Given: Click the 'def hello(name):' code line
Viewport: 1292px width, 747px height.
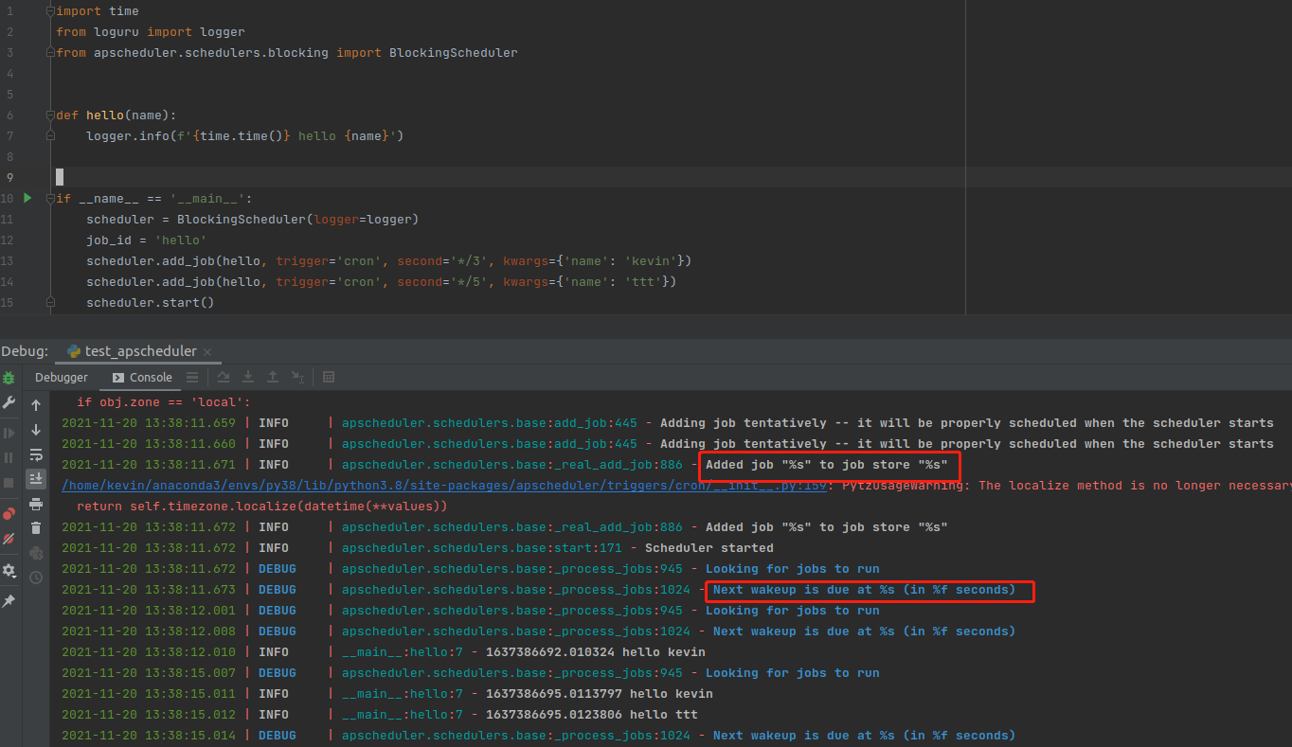Looking at the screenshot, I should 116,116.
